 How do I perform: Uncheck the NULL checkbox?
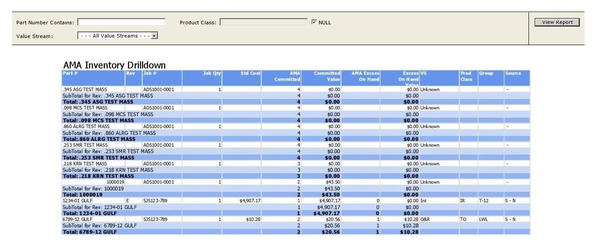(314, 22)
